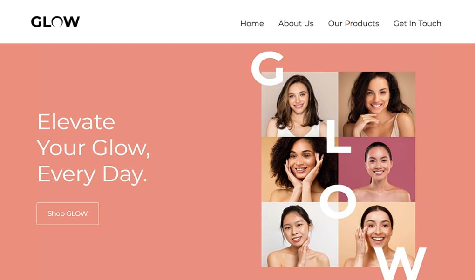Click the large white letter O ring
This screenshot has height=280, width=475.
(338, 201)
